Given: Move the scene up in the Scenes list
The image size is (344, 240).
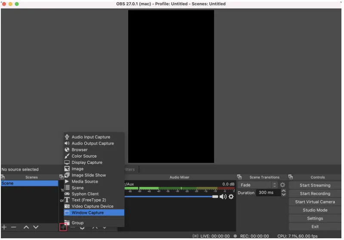Looking at the screenshot, I should pyautogui.click(x=26, y=227).
